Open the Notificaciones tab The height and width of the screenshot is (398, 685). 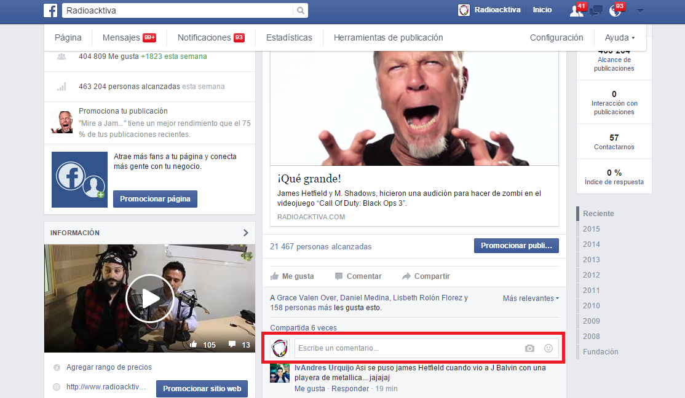(211, 37)
